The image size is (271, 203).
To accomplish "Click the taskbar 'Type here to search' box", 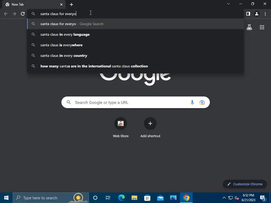I will tap(51, 198).
